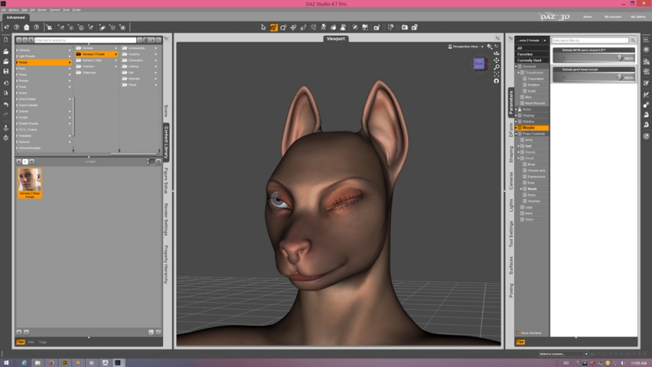Select the arrow Node Selection tool
This screenshot has height=367, width=652.
pos(263,28)
